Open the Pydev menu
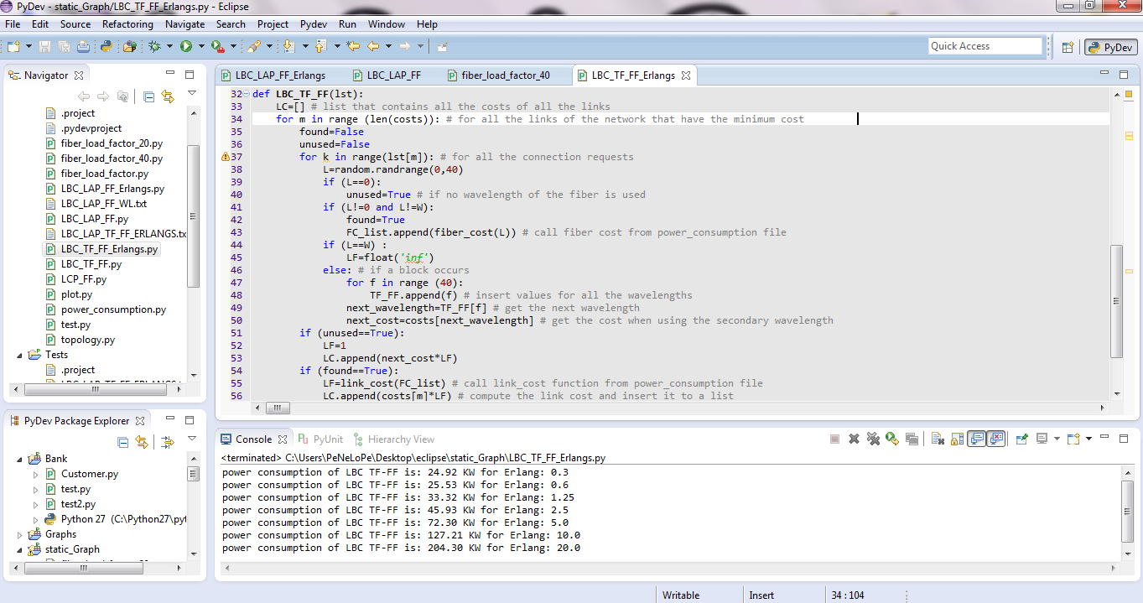The width and height of the screenshot is (1143, 603). [x=314, y=24]
